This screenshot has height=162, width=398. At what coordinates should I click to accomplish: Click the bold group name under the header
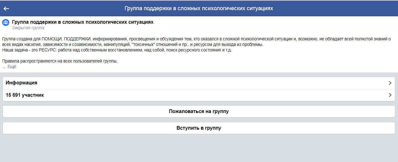point(83,22)
